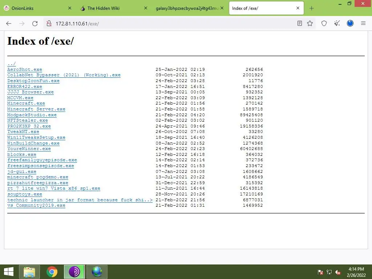
Task: Click the Tor Browser taskbar icon
Action: click(x=74, y=272)
